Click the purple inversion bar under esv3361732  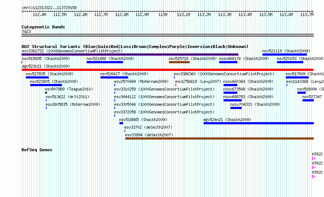[130, 55]
